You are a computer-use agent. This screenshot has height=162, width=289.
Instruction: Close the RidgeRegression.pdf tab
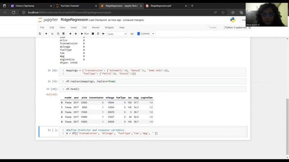pos(186,6)
